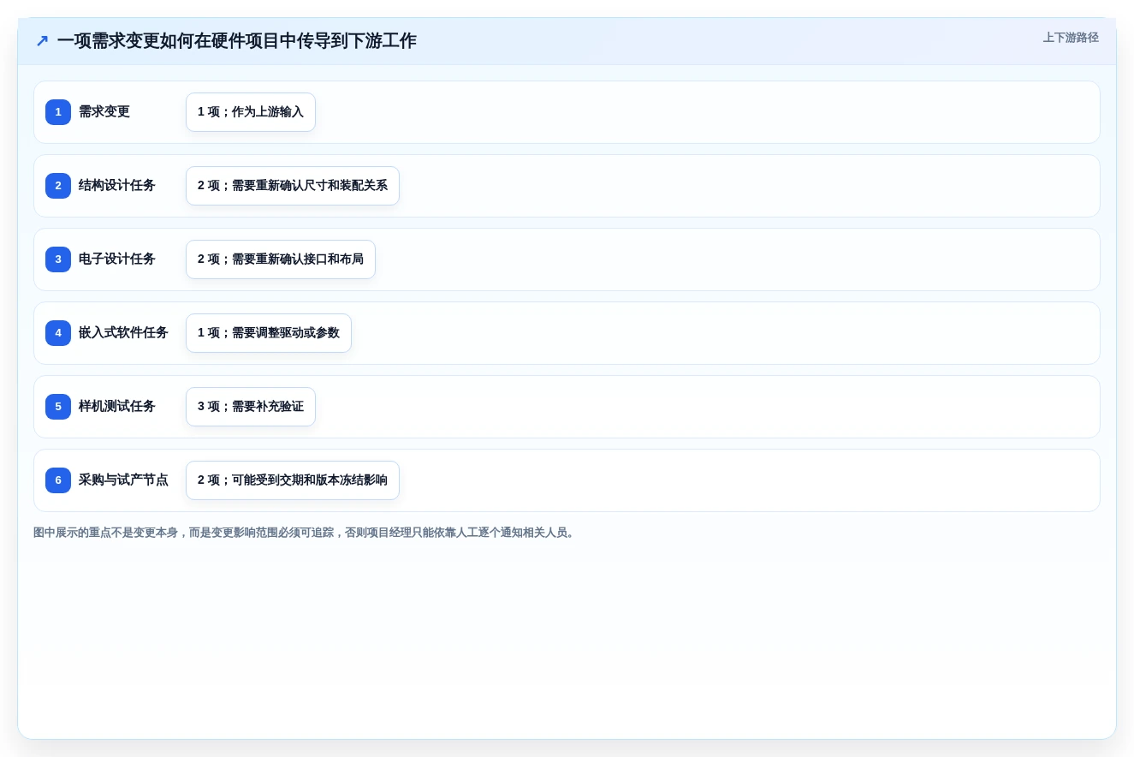This screenshot has width=1134, height=757.
Task: Select the 嵌入式软件任务 row label
Action: click(123, 333)
